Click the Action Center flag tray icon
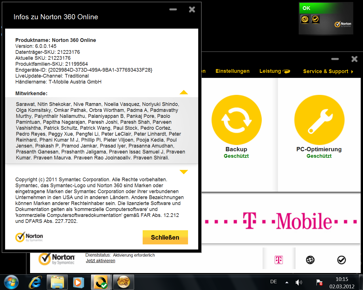This screenshot has width=363, height=290. pos(319,282)
